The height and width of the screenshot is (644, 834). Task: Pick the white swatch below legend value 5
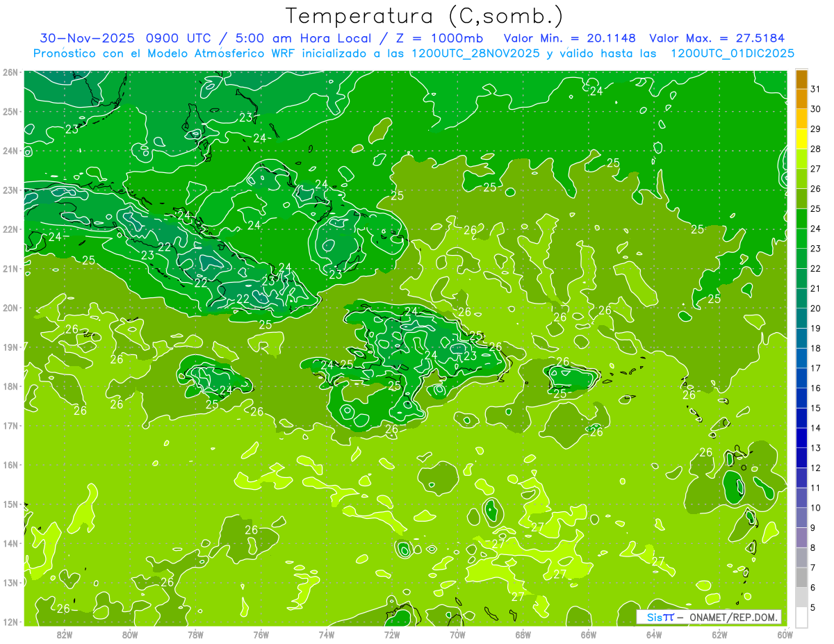click(x=801, y=617)
